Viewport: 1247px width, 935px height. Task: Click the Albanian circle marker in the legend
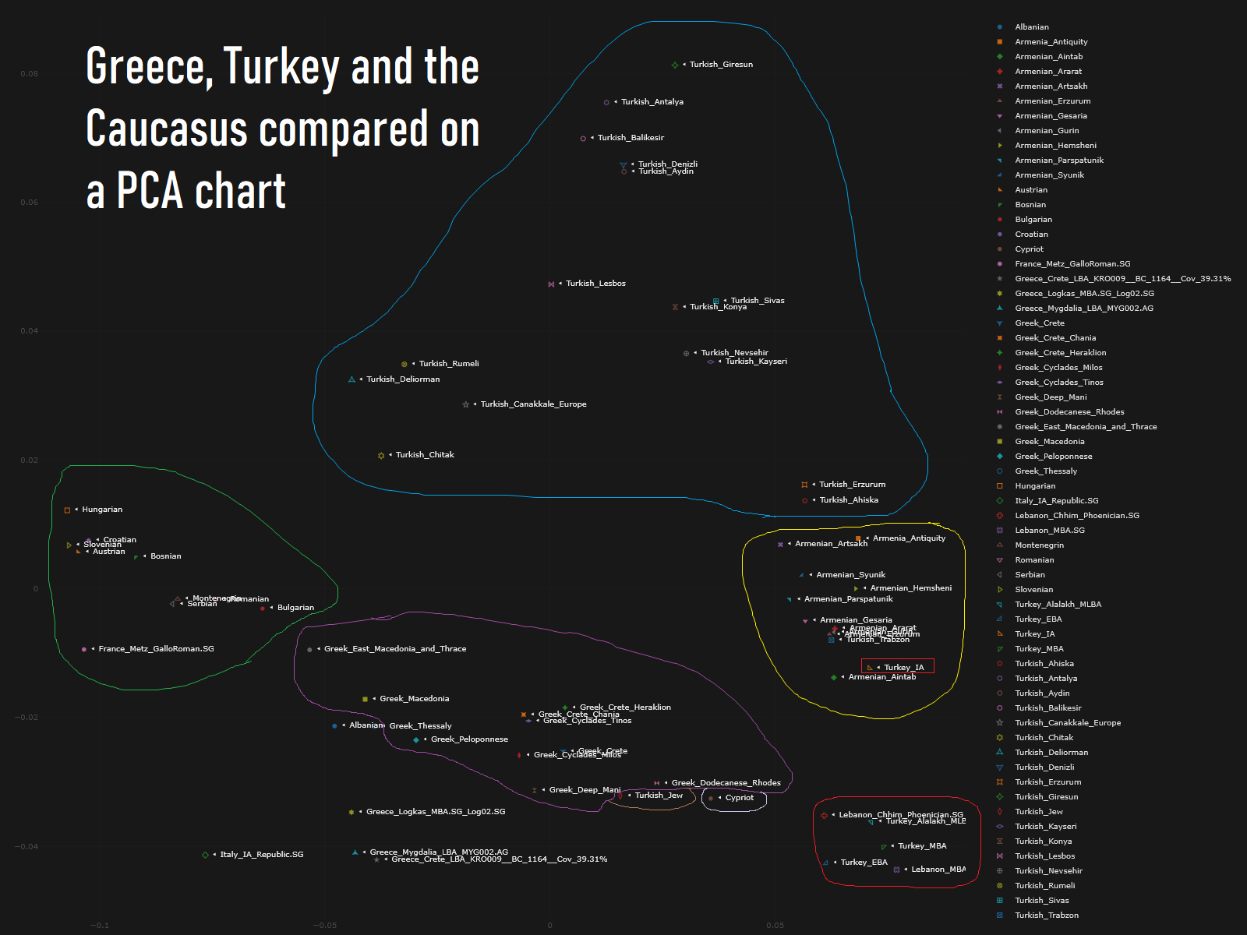point(1000,27)
